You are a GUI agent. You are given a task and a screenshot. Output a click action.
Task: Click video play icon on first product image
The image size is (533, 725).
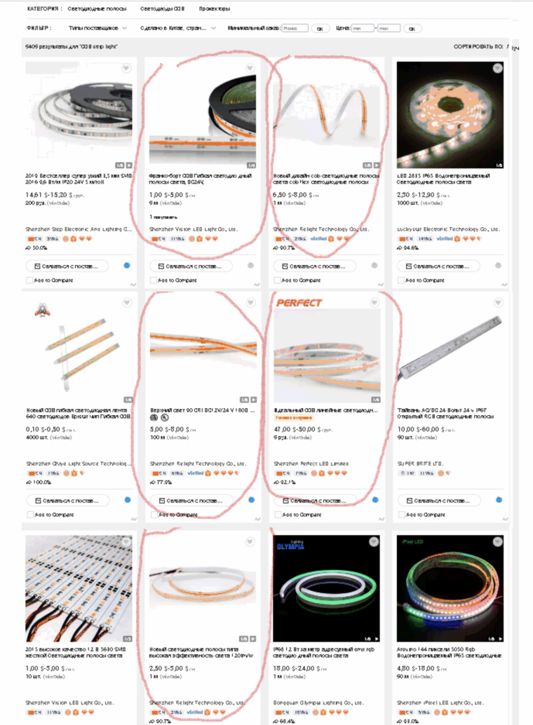point(129,165)
